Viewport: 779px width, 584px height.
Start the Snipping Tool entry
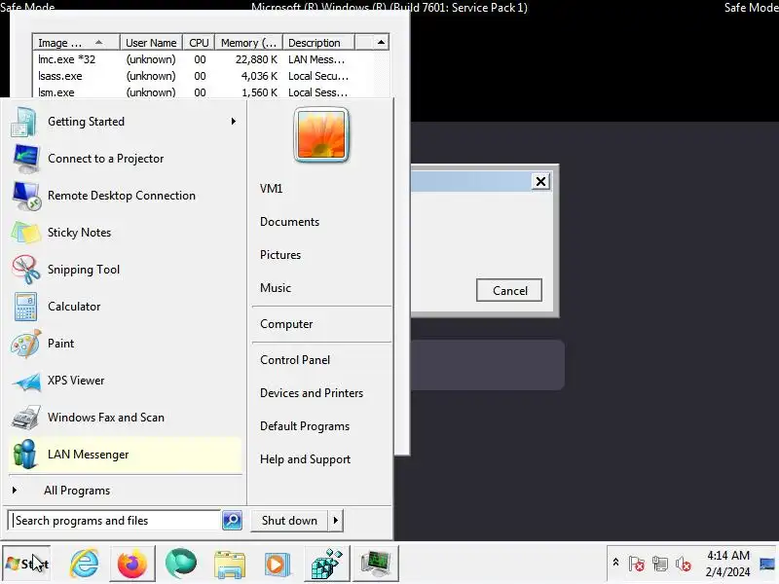coord(125,270)
